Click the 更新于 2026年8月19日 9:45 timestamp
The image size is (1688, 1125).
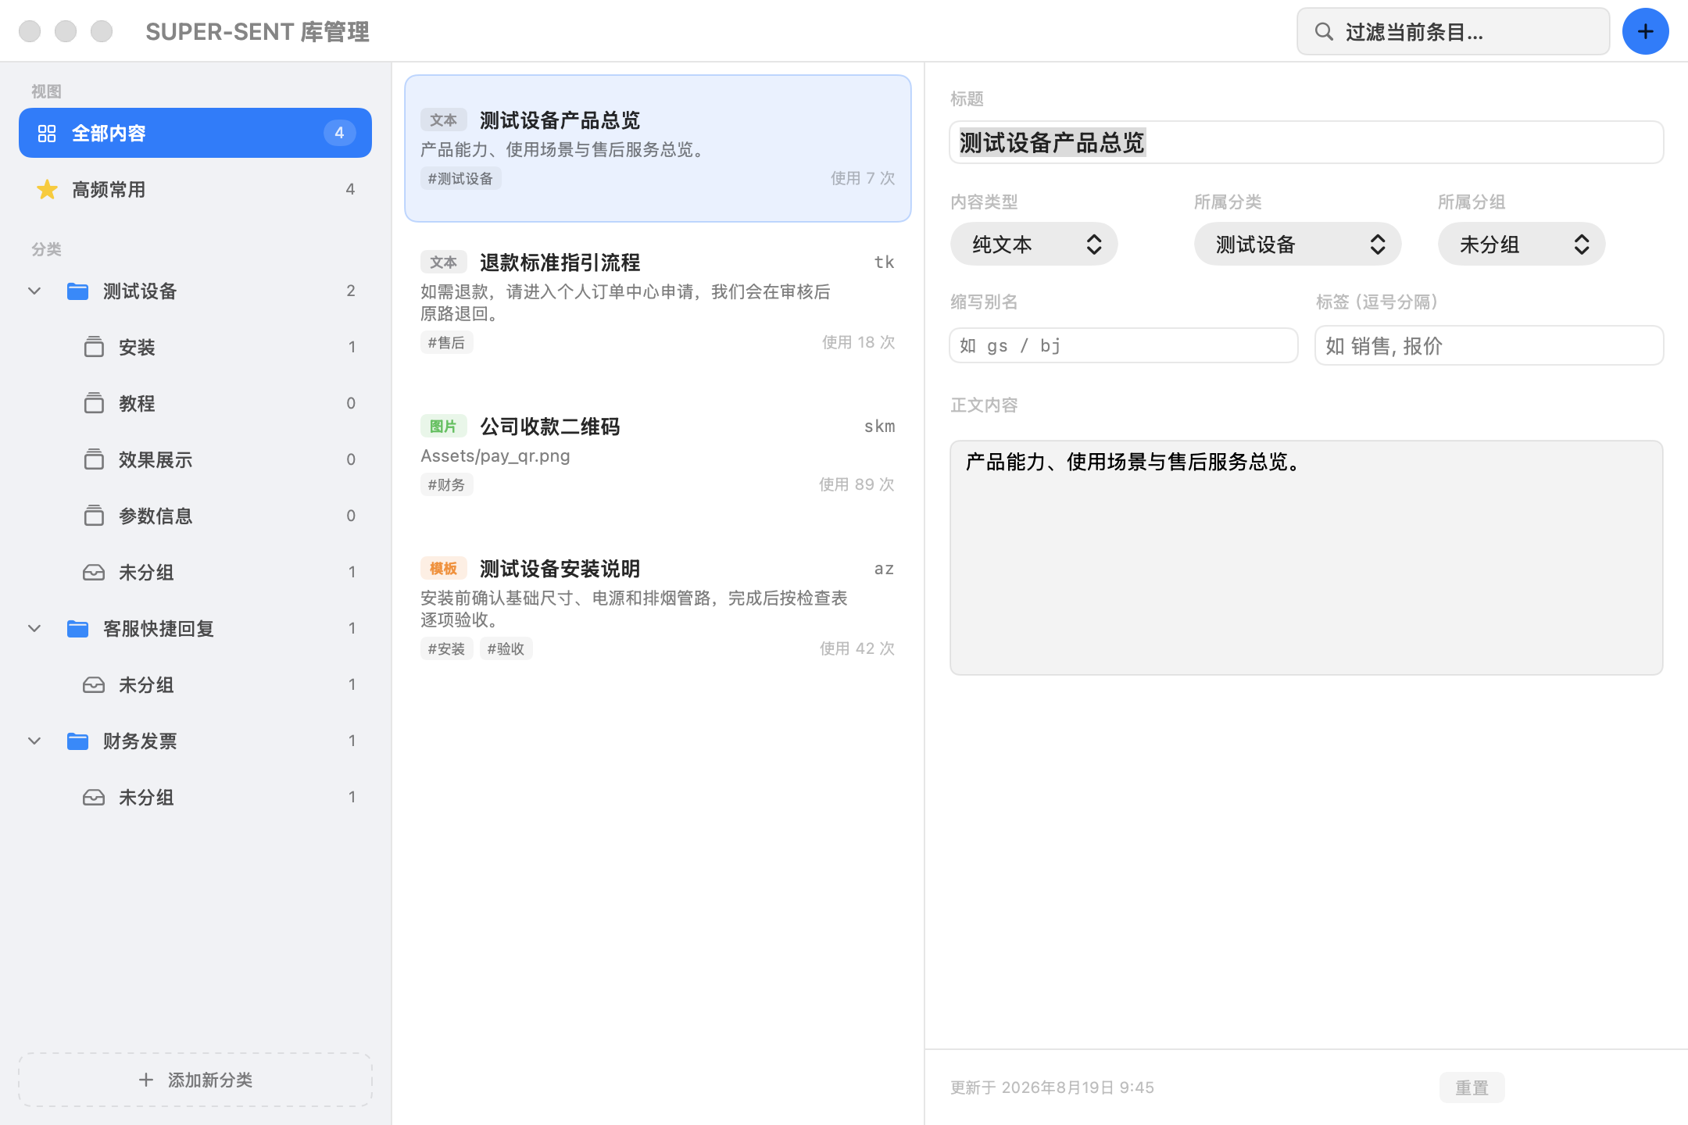tap(1052, 1087)
